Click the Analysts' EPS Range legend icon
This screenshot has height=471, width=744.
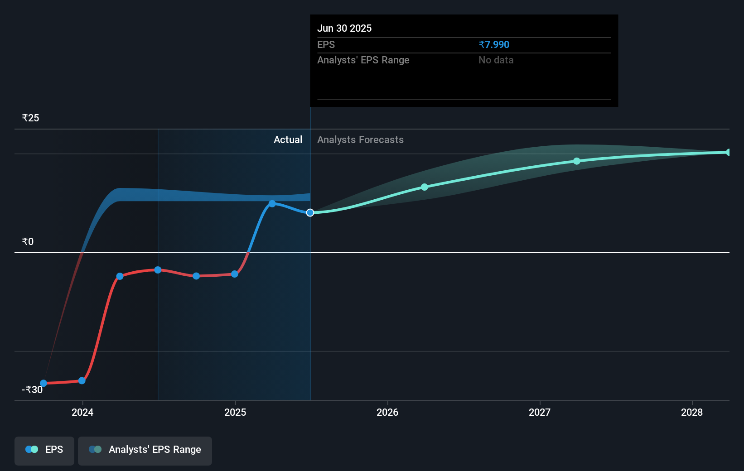point(95,449)
